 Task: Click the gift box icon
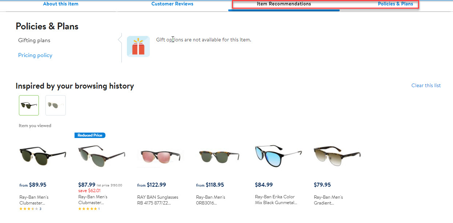[138, 46]
